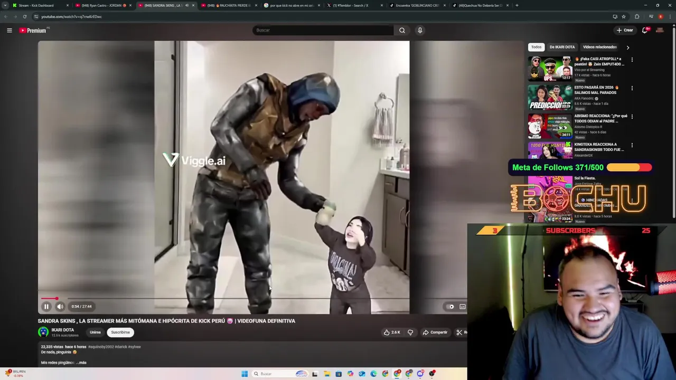
Task: Open the KINGTEKA REACCIONA video thumbnail
Action: pos(550,150)
